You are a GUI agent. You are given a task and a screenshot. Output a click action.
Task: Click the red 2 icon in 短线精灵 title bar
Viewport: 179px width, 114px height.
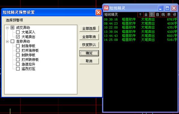(106, 8)
